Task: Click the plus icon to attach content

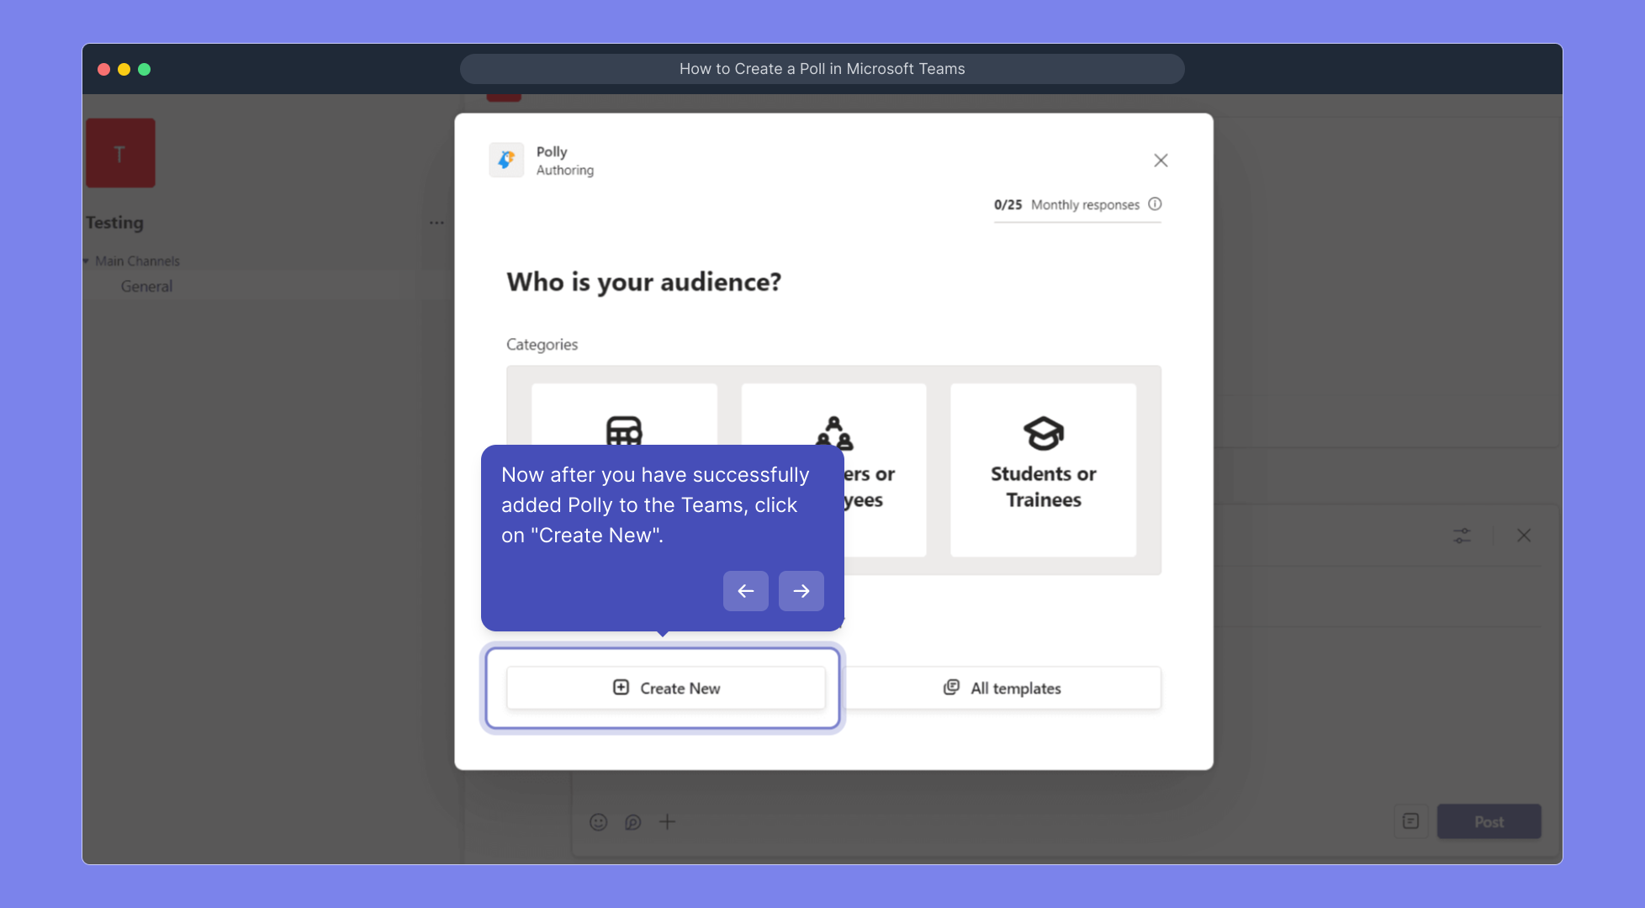Action: coord(668,821)
